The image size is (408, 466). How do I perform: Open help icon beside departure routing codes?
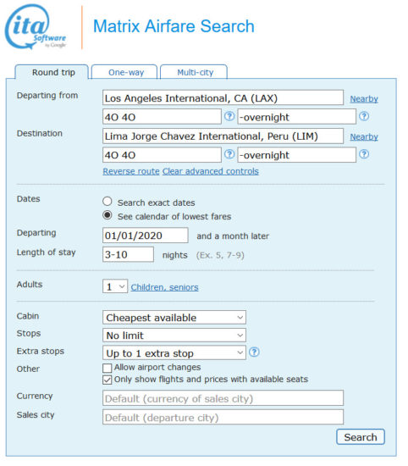(x=229, y=116)
